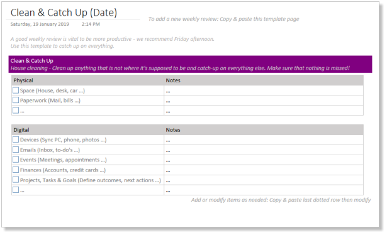Viewport: 387px width, 235px height.
Task: Click the 'House cleaning' italic description line
Action: pyautogui.click(x=180, y=68)
